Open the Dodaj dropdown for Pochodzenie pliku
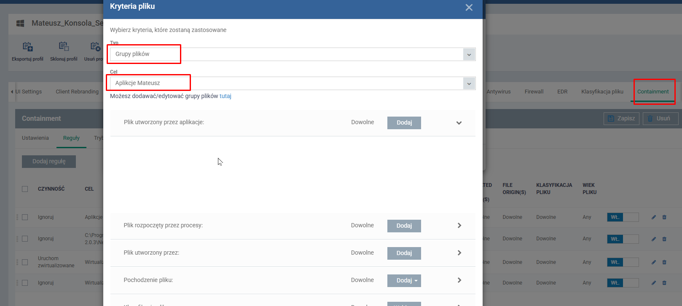This screenshot has width=682, height=306. coord(404,280)
